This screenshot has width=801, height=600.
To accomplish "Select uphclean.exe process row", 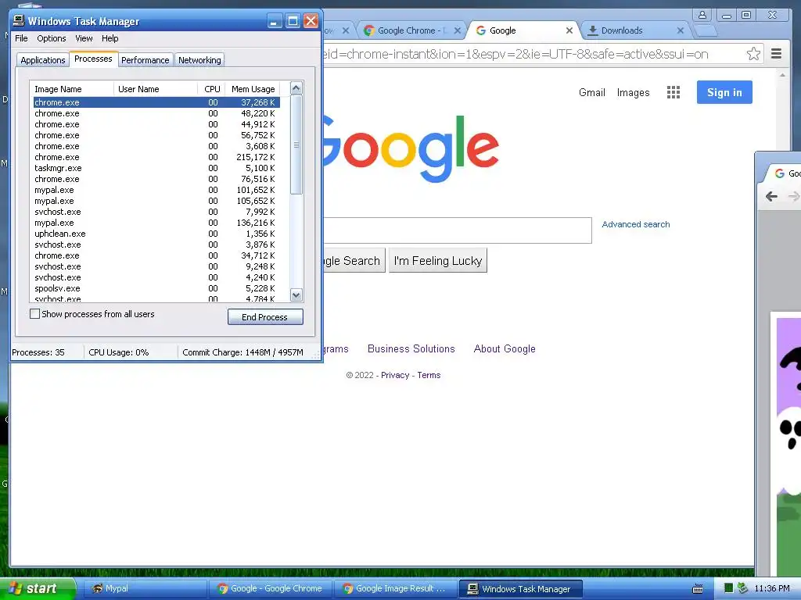I will pyautogui.click(x=156, y=234).
